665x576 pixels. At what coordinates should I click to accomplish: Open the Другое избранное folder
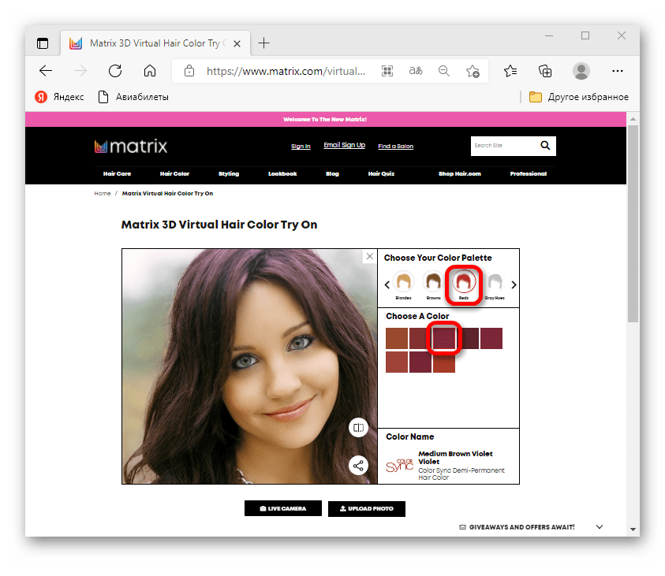pyautogui.click(x=578, y=97)
